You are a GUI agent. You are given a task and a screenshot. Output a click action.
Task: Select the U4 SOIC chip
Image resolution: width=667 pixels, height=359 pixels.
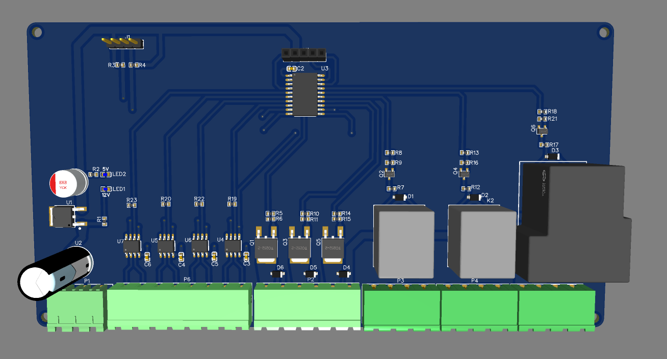click(233, 246)
